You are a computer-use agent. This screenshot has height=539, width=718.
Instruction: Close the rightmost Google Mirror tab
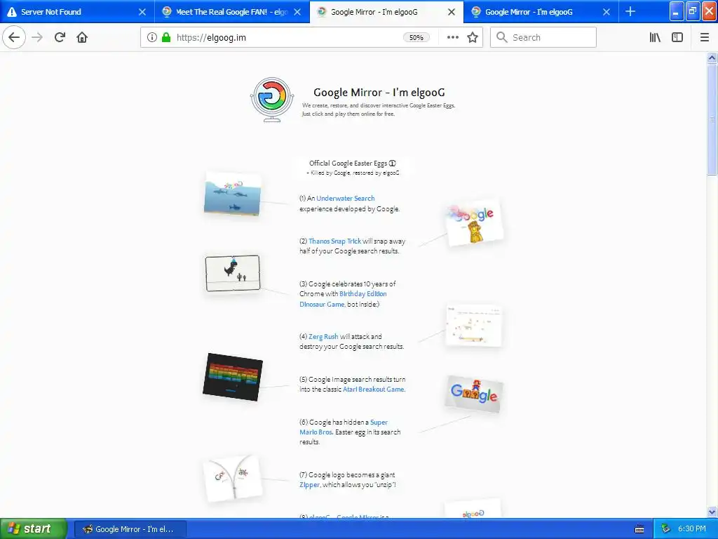607,12
